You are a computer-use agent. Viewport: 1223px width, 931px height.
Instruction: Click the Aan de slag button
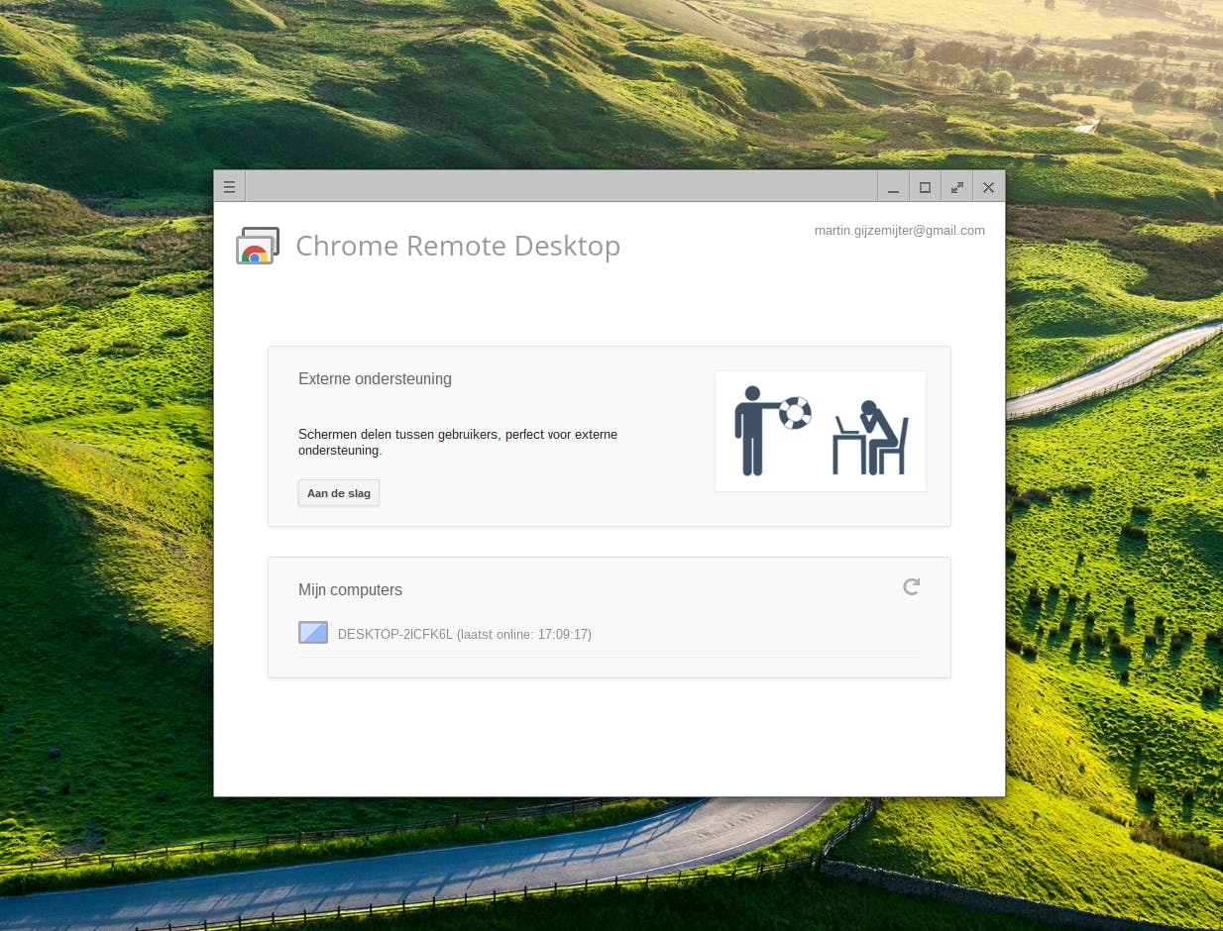(x=339, y=493)
